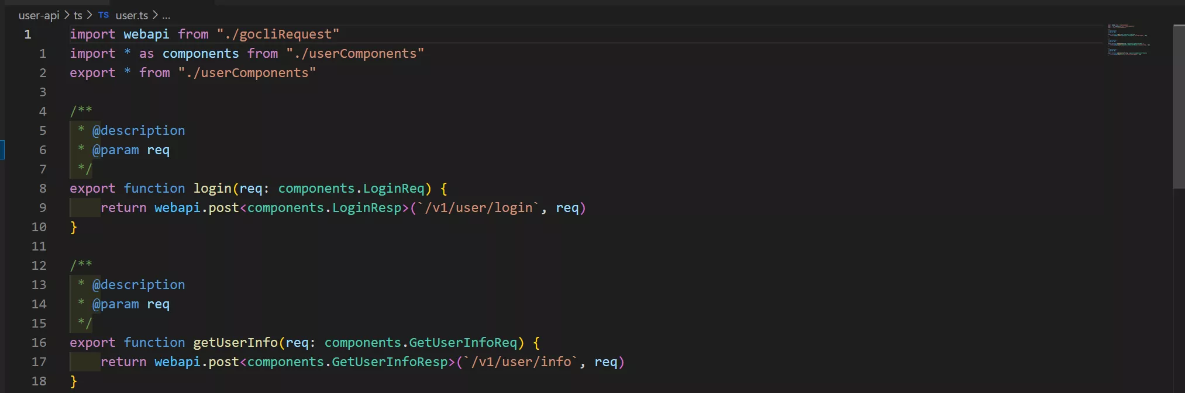This screenshot has width=1185, height=393.
Task: Open the user-api breadcrumb folder
Action: tap(39, 15)
